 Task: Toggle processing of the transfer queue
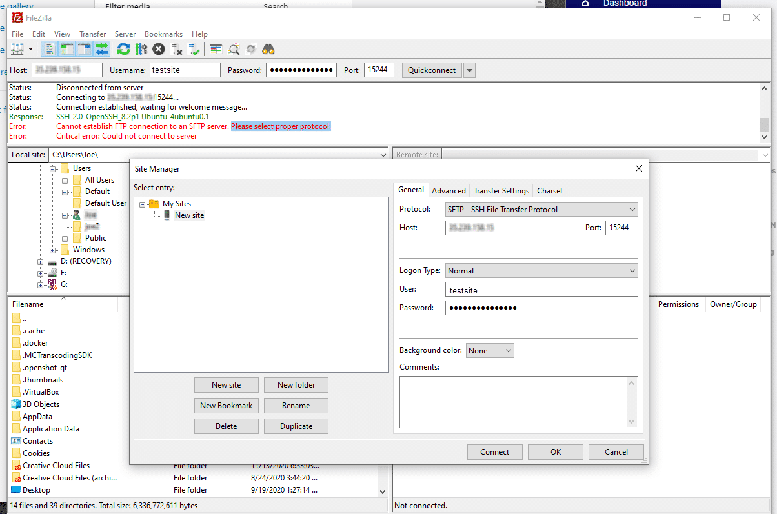click(x=141, y=48)
